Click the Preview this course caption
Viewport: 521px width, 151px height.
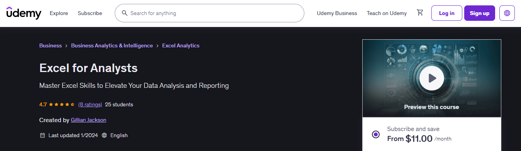coord(431,107)
